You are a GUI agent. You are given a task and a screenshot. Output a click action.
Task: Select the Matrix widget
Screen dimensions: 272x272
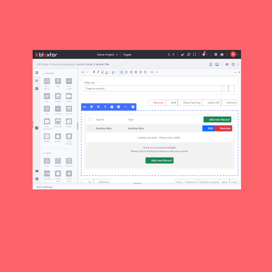pos(47,138)
